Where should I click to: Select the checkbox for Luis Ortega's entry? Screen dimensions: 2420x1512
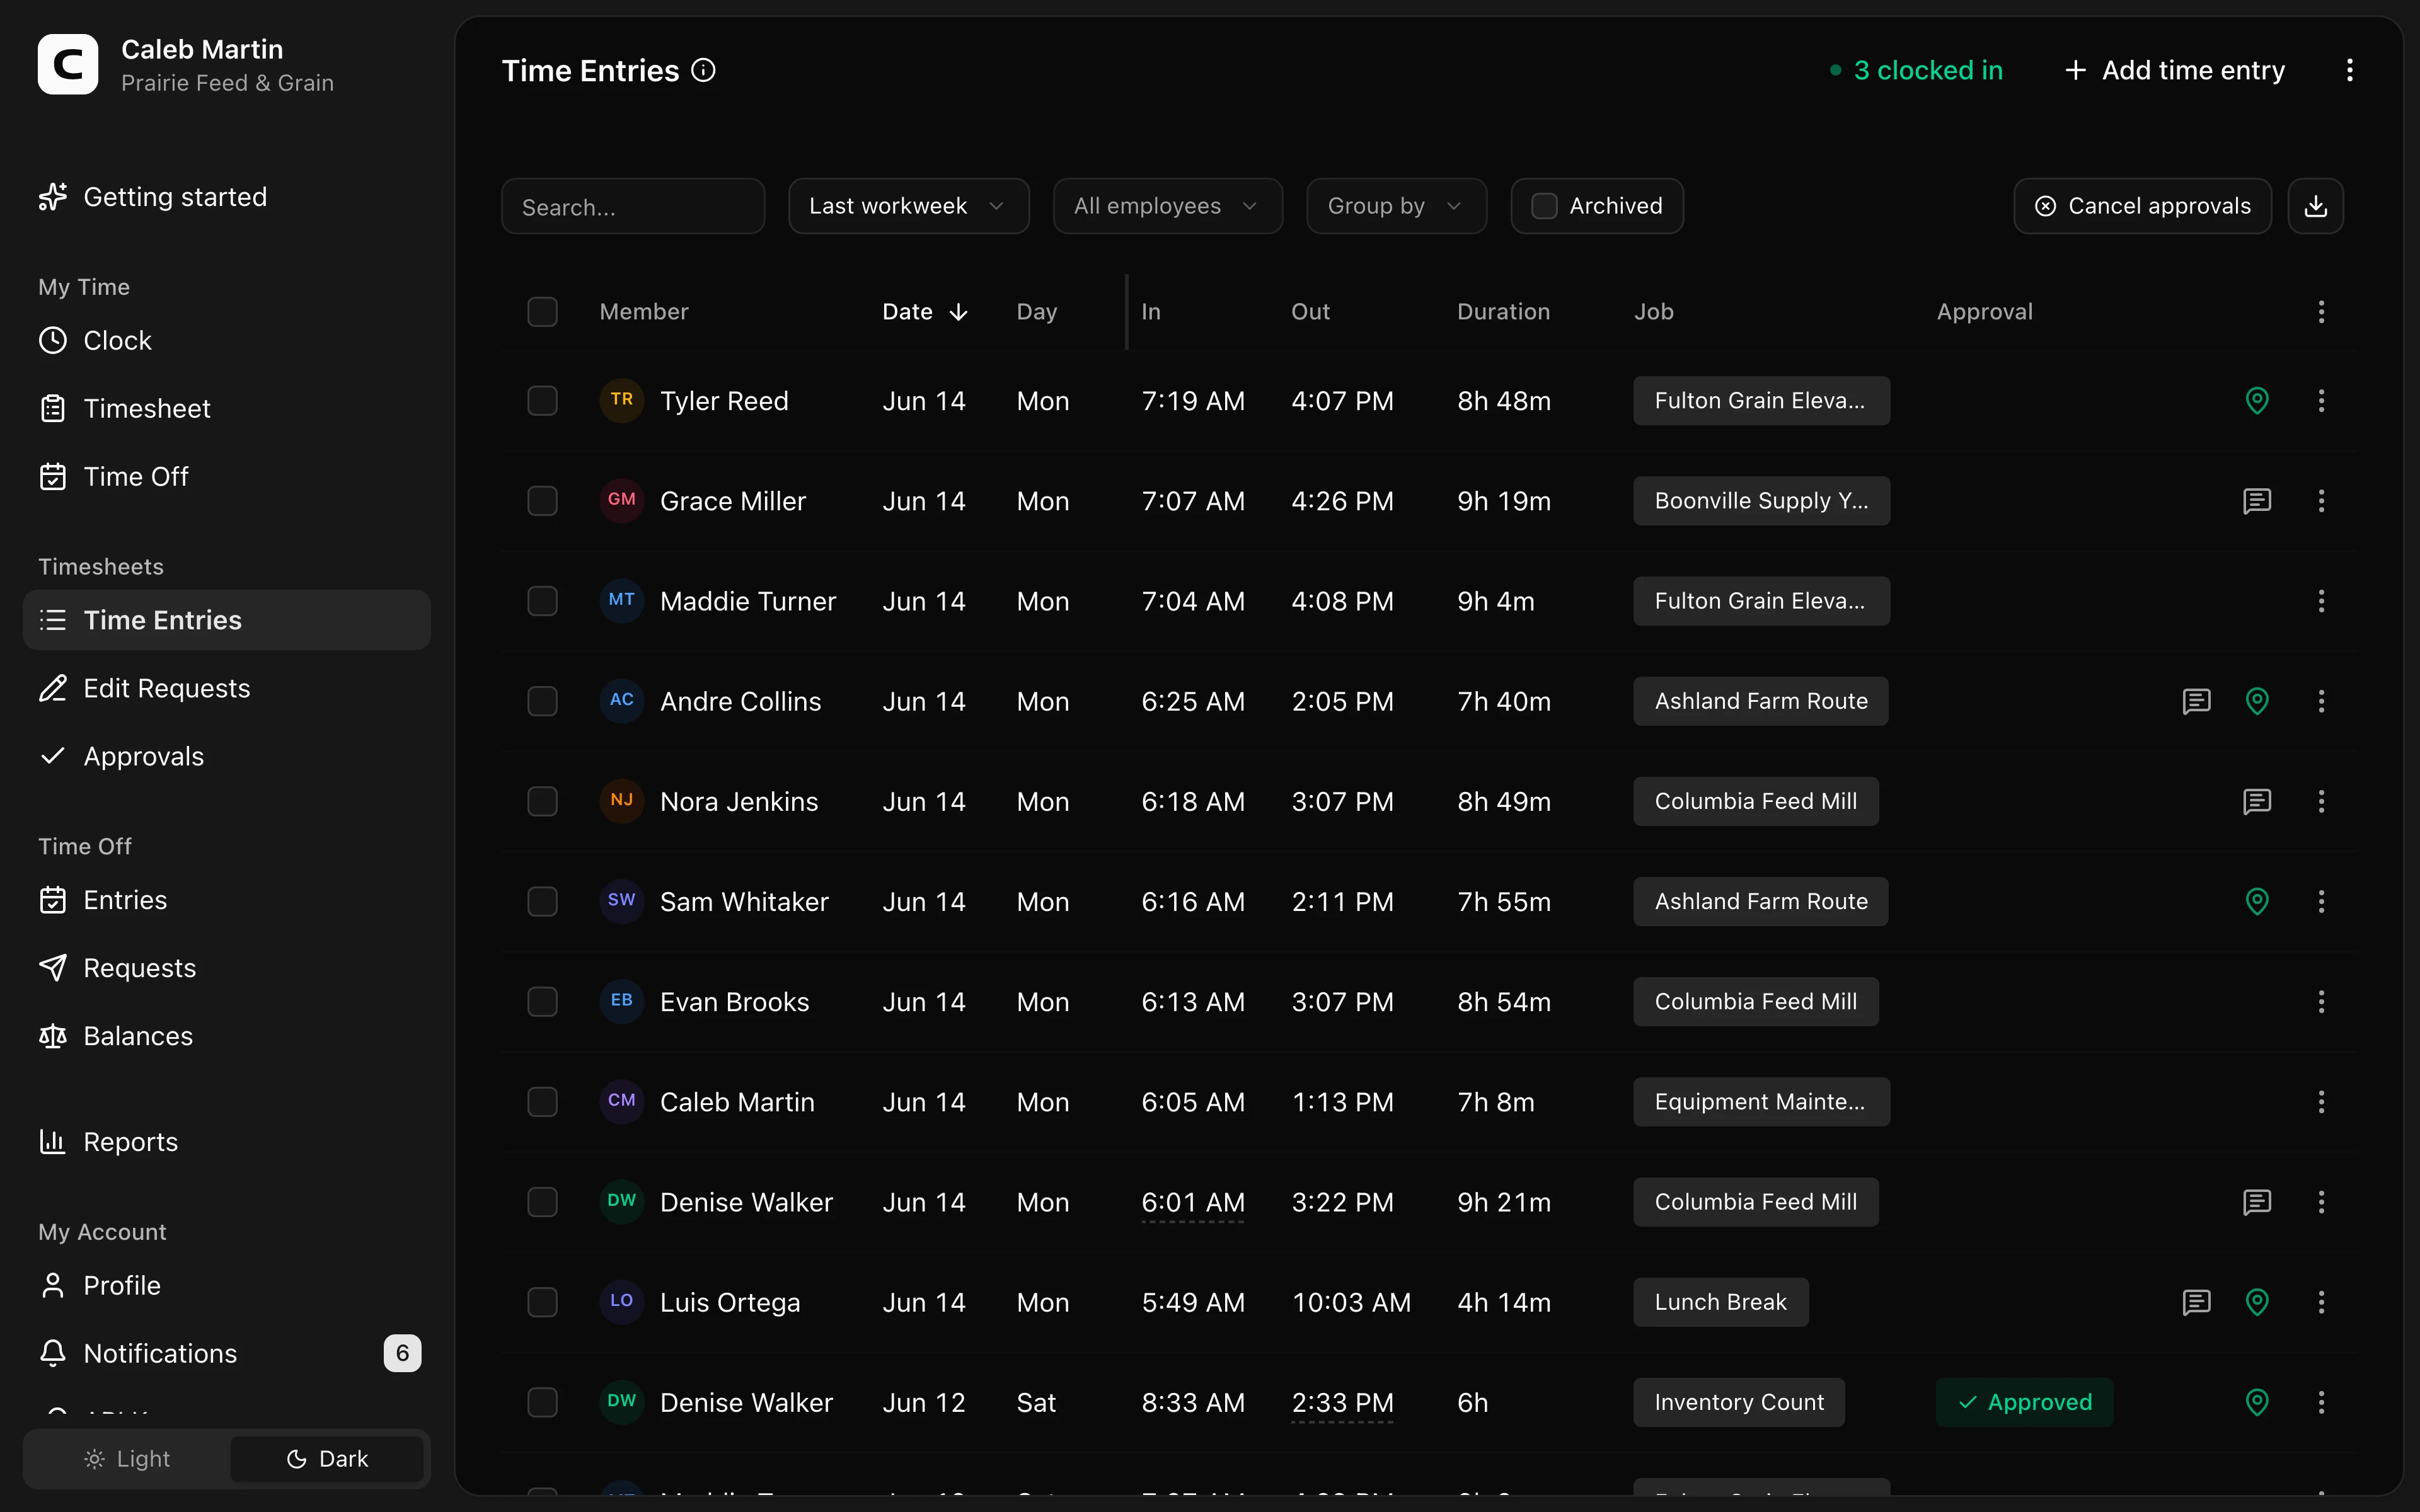click(x=542, y=1302)
